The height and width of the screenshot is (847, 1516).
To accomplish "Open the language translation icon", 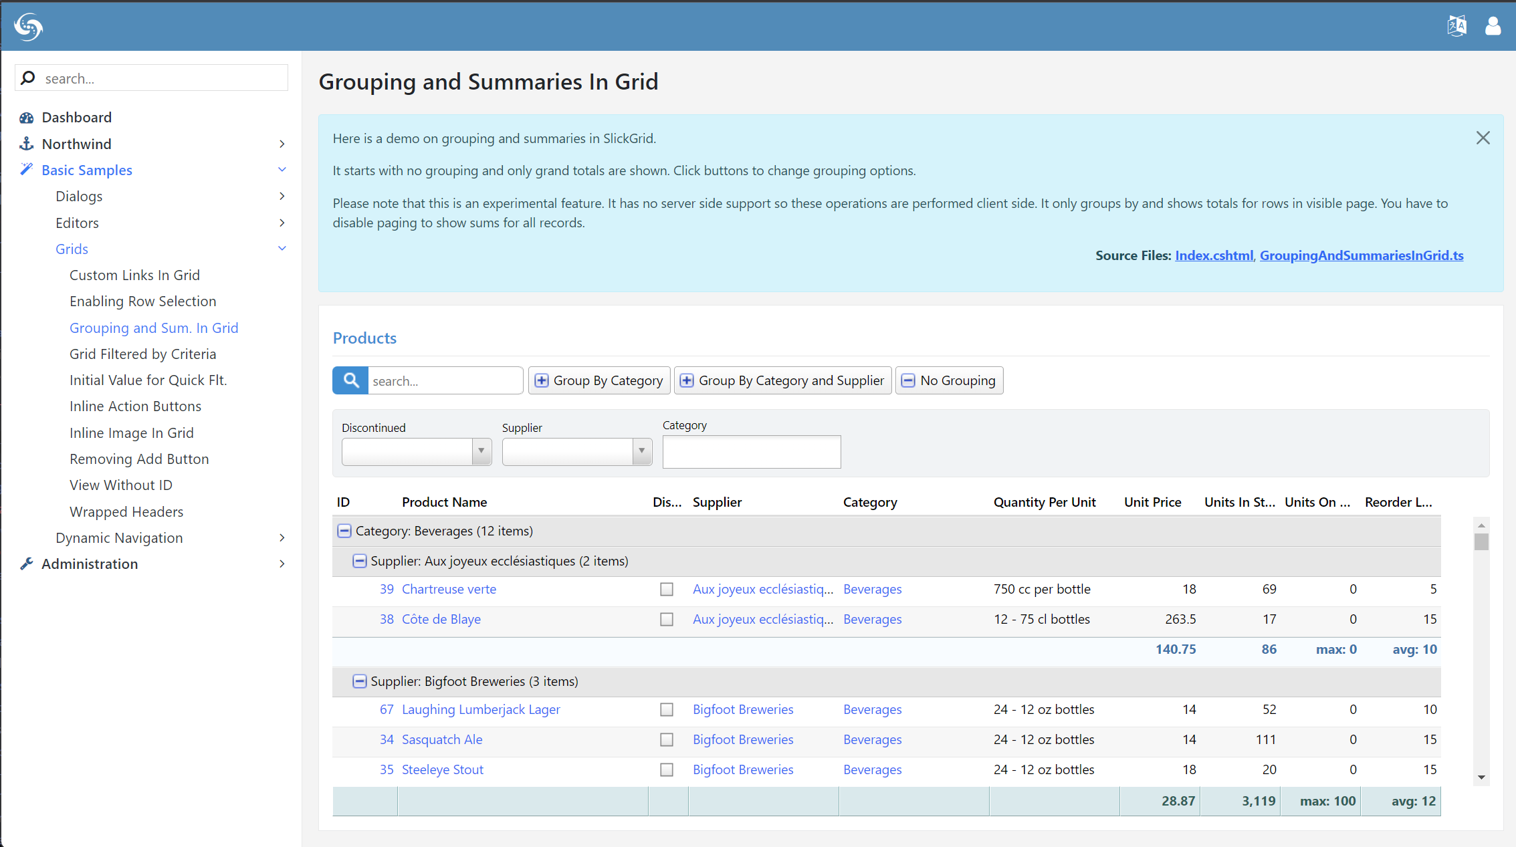I will [x=1456, y=26].
